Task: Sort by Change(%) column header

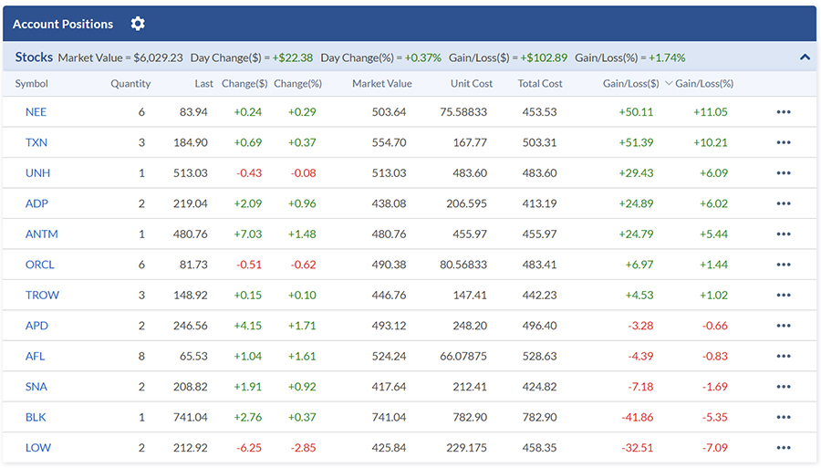Action: pyautogui.click(x=298, y=84)
